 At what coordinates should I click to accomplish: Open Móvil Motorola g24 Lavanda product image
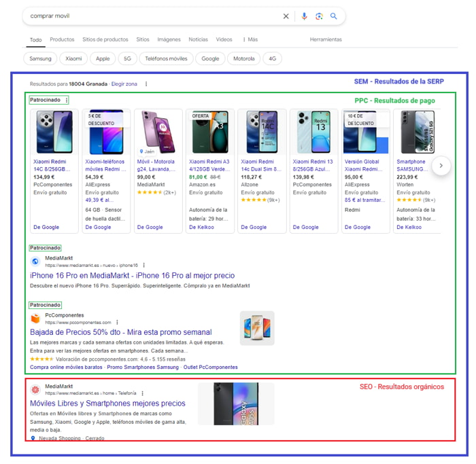[158, 132]
